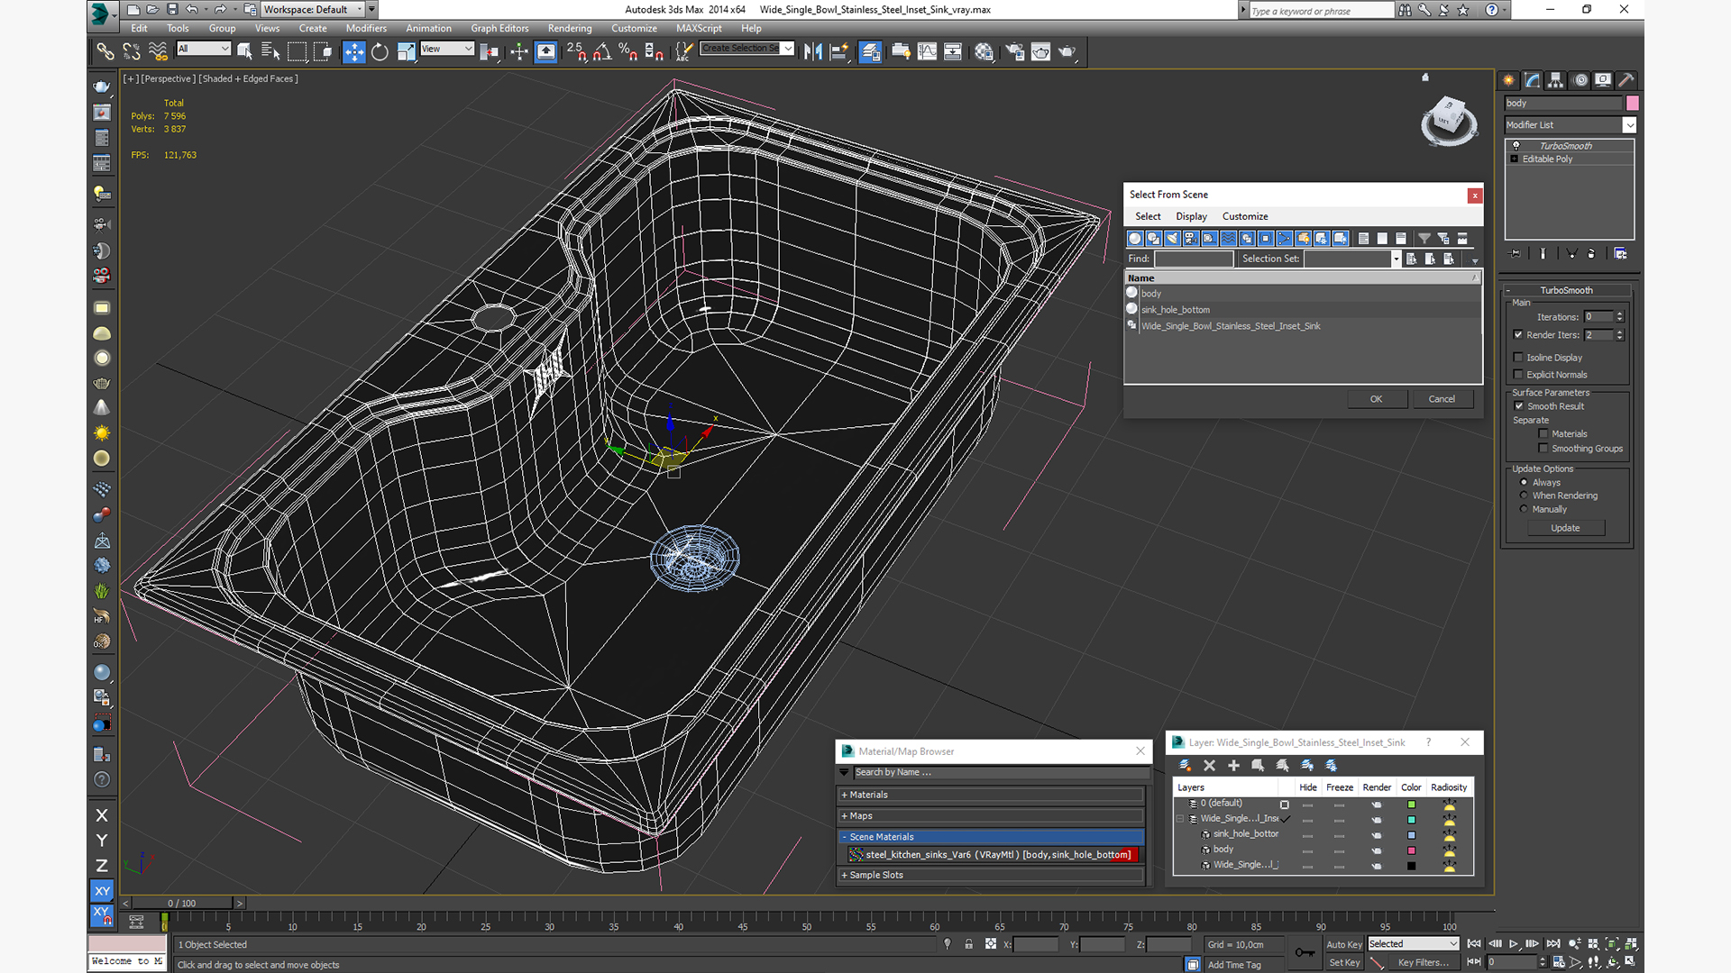Switch to the Create command panel
Viewport: 1731px width, 973px height.
1508,80
